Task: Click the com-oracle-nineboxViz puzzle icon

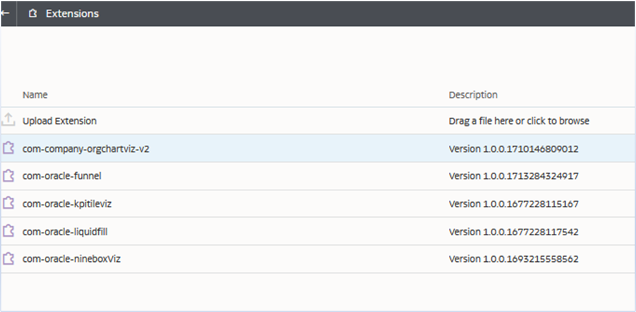Action: (8, 258)
